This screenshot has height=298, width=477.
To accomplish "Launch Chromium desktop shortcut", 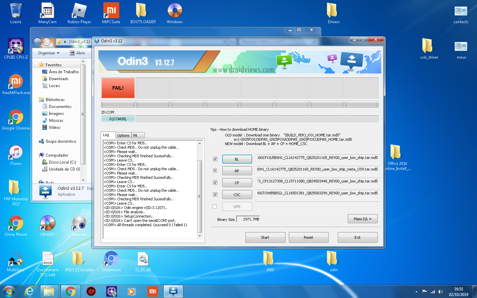I will pyautogui.click(x=111, y=261).
